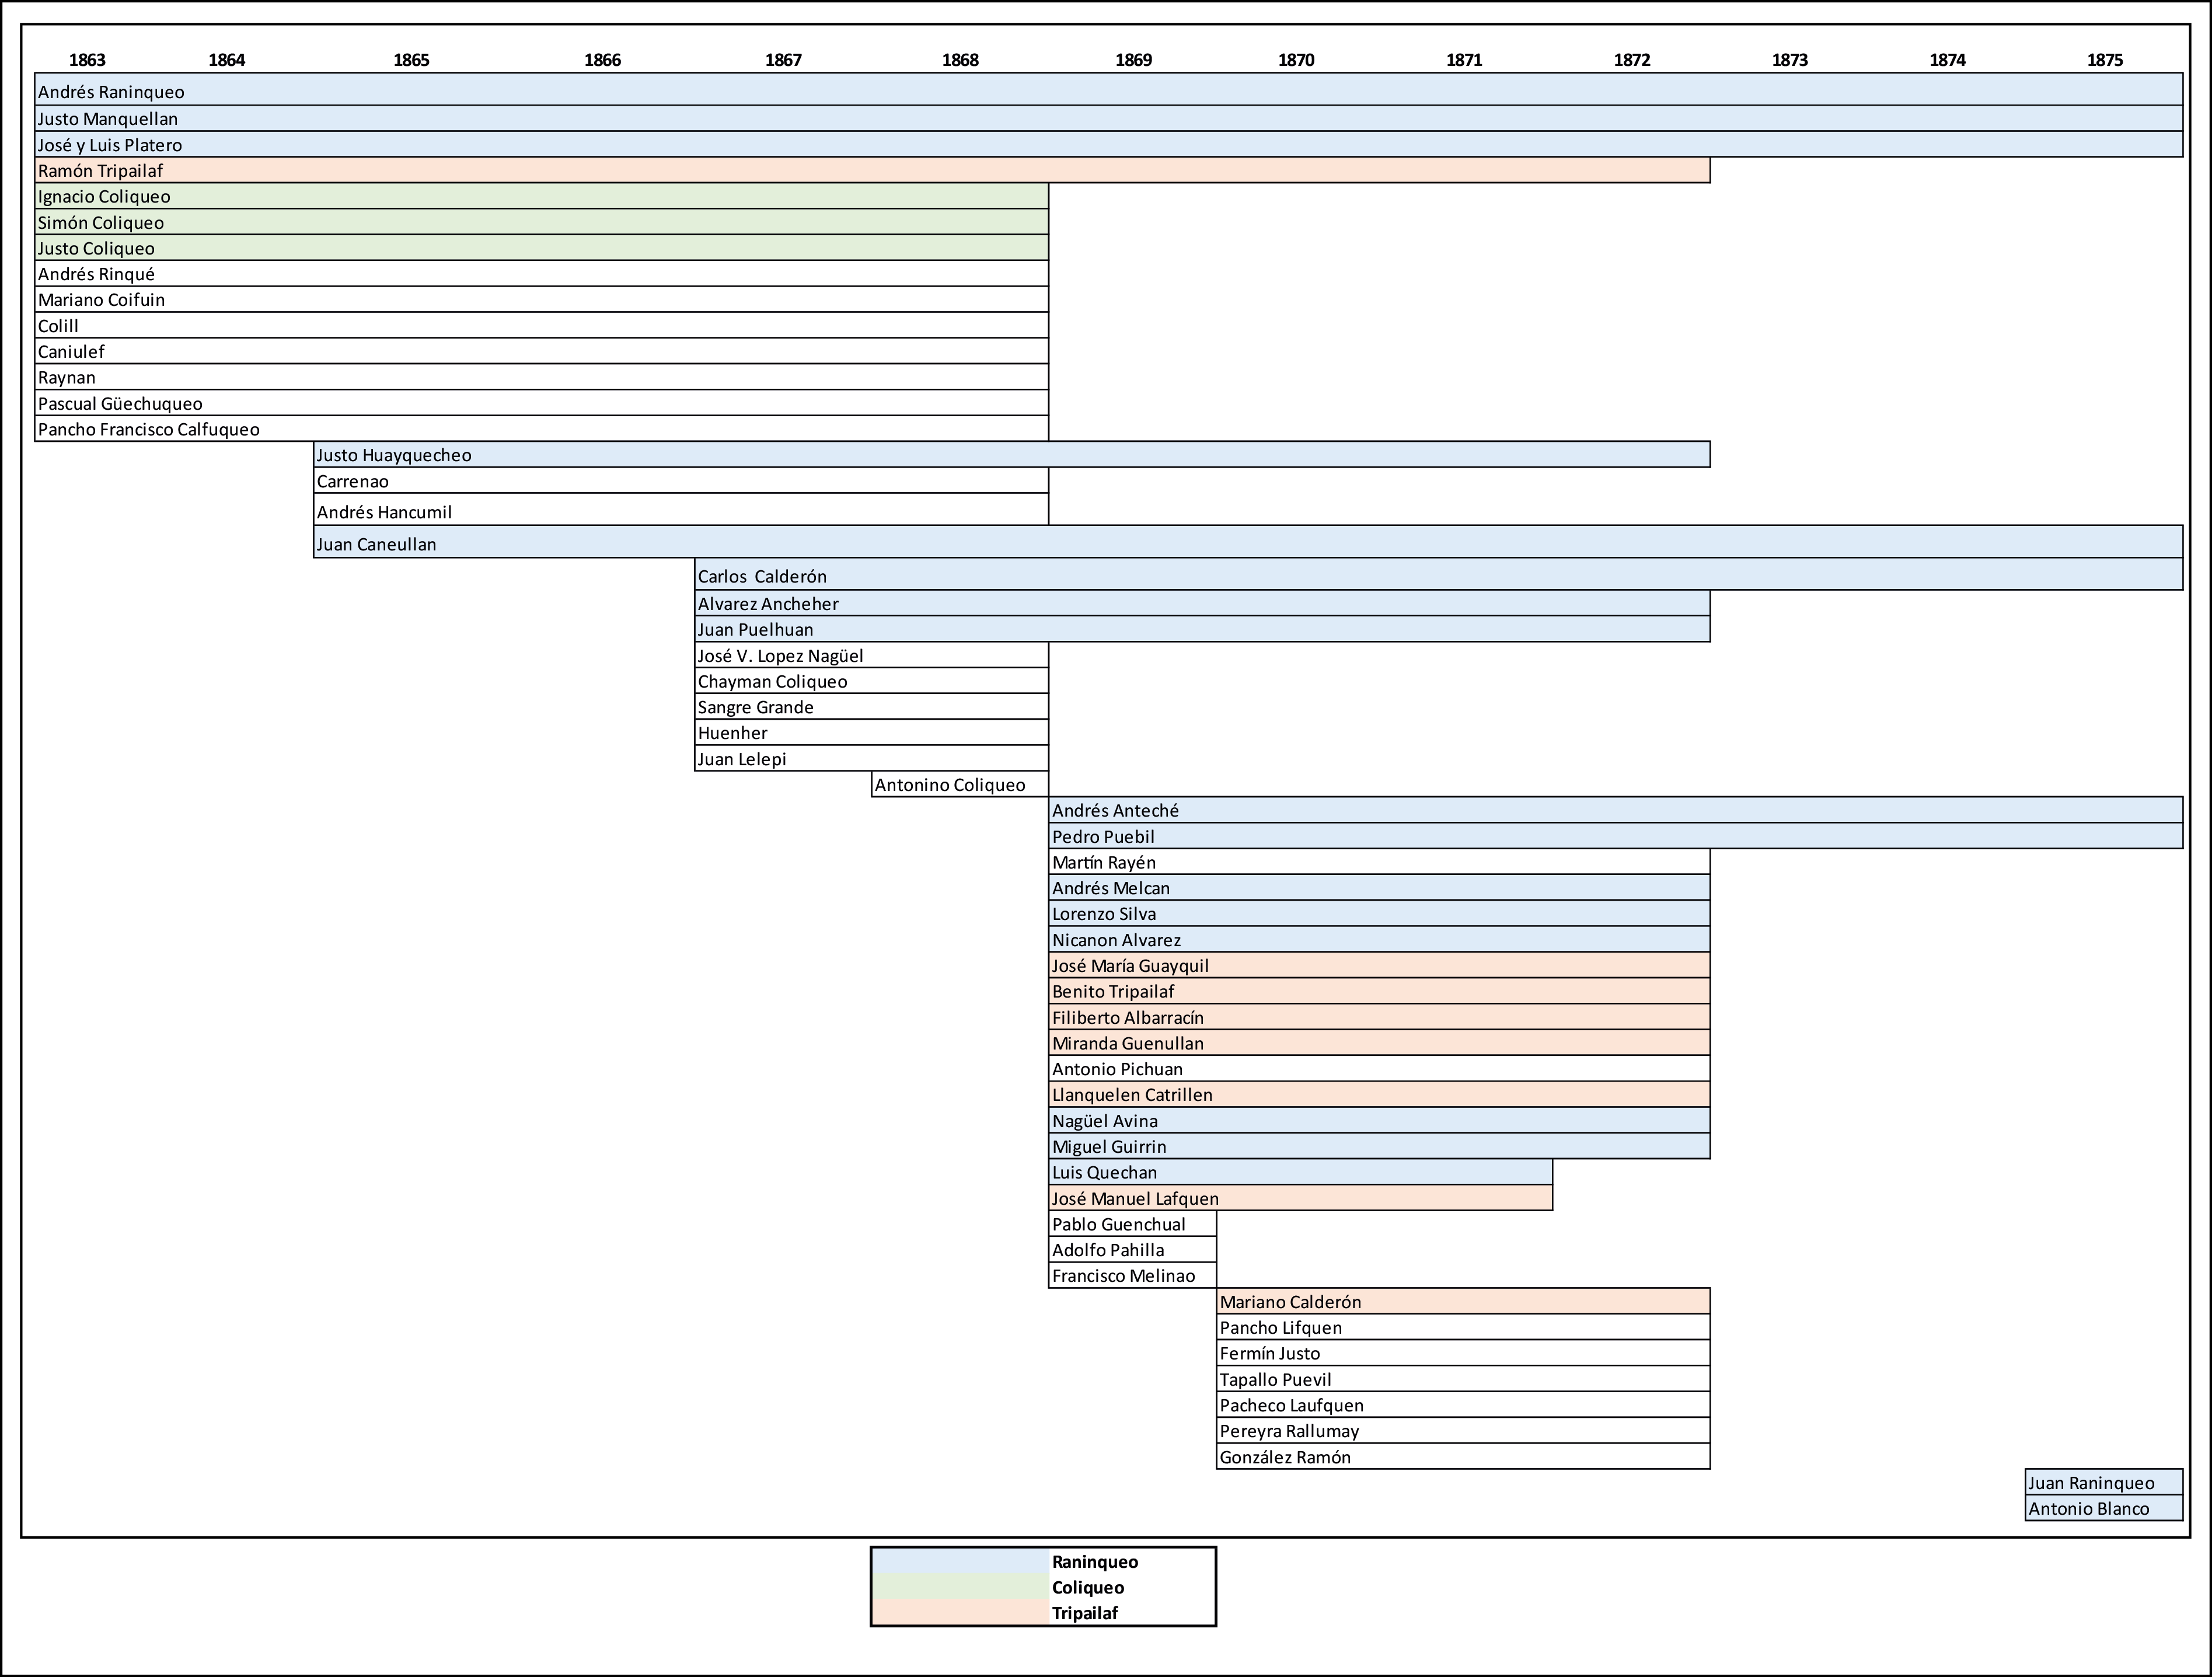Viewport: 2212px width, 1677px height.
Task: Click the Raninqueo blue legend swatch
Action: point(960,1562)
